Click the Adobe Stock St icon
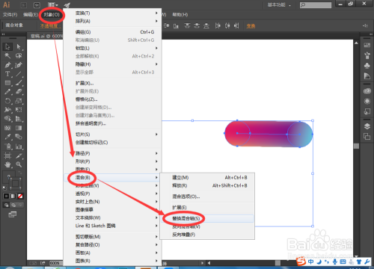 pyautogui.click(x=37, y=5)
